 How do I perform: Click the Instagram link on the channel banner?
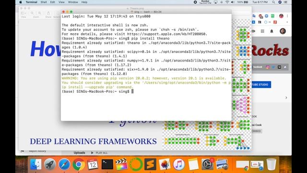[x=268, y=67]
